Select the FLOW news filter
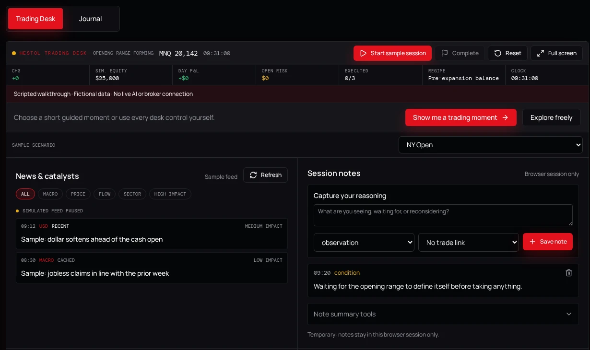Viewport: 590px width, 350px height. coord(105,194)
